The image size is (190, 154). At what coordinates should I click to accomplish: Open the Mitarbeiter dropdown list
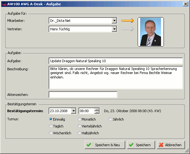114,21
